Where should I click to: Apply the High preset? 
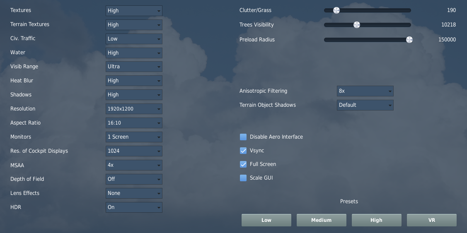[x=376, y=220]
